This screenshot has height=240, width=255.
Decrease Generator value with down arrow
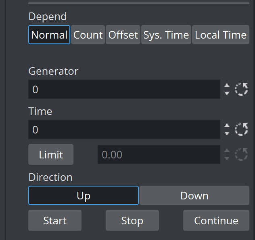[x=227, y=93]
